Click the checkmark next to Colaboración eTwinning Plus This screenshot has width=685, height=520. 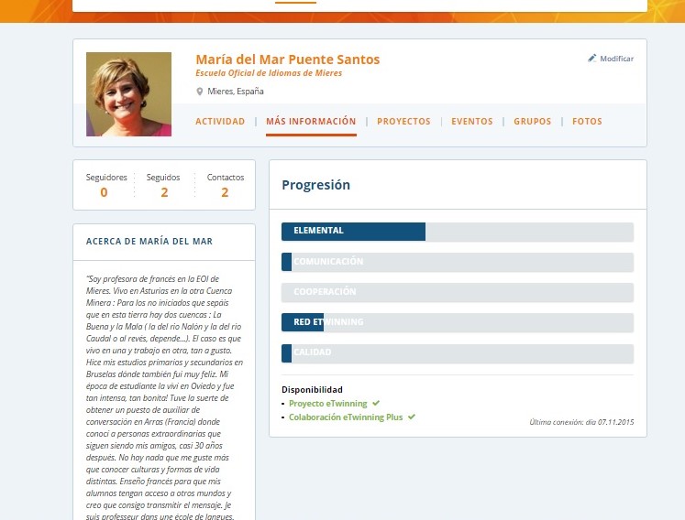point(412,417)
